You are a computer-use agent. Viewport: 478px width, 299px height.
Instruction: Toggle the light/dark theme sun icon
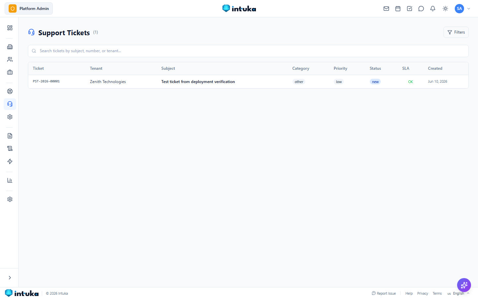[x=445, y=9]
